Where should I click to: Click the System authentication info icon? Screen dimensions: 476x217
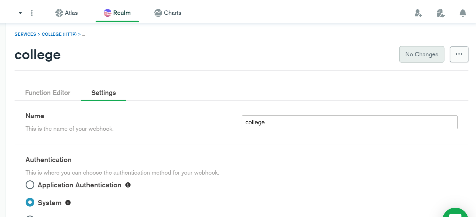(68, 202)
